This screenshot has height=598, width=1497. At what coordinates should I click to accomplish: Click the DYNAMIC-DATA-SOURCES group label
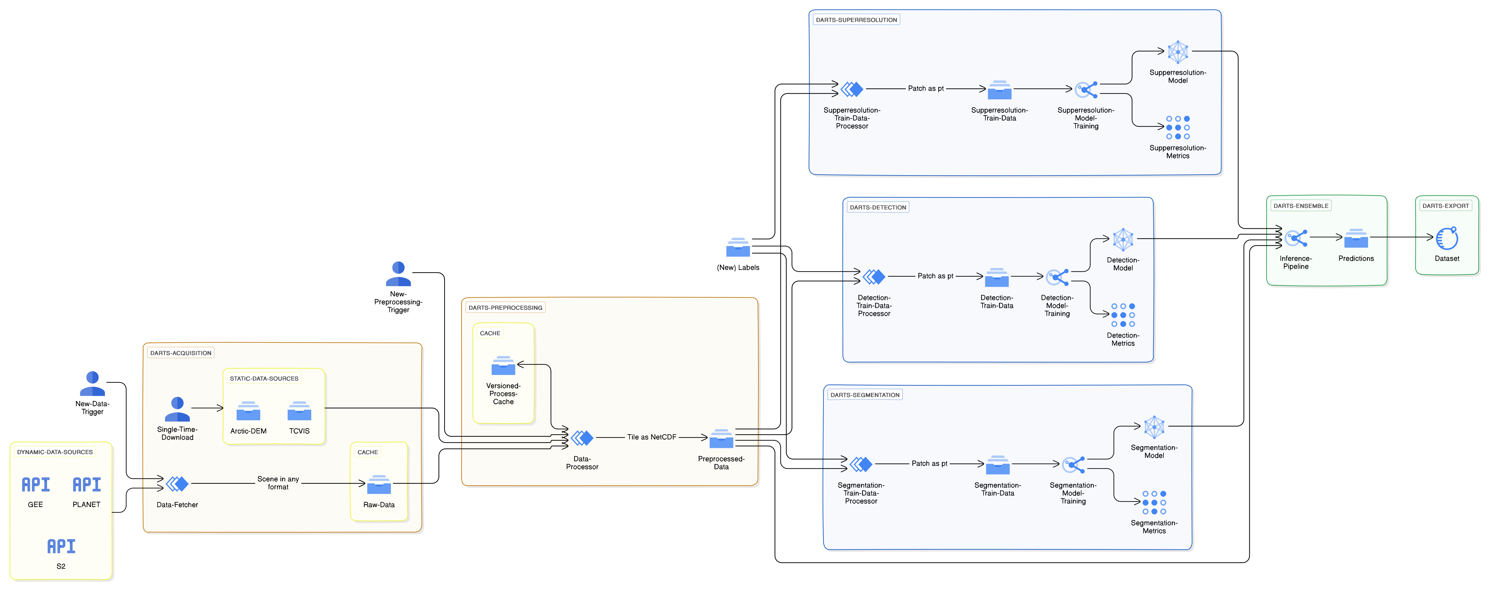coord(55,452)
